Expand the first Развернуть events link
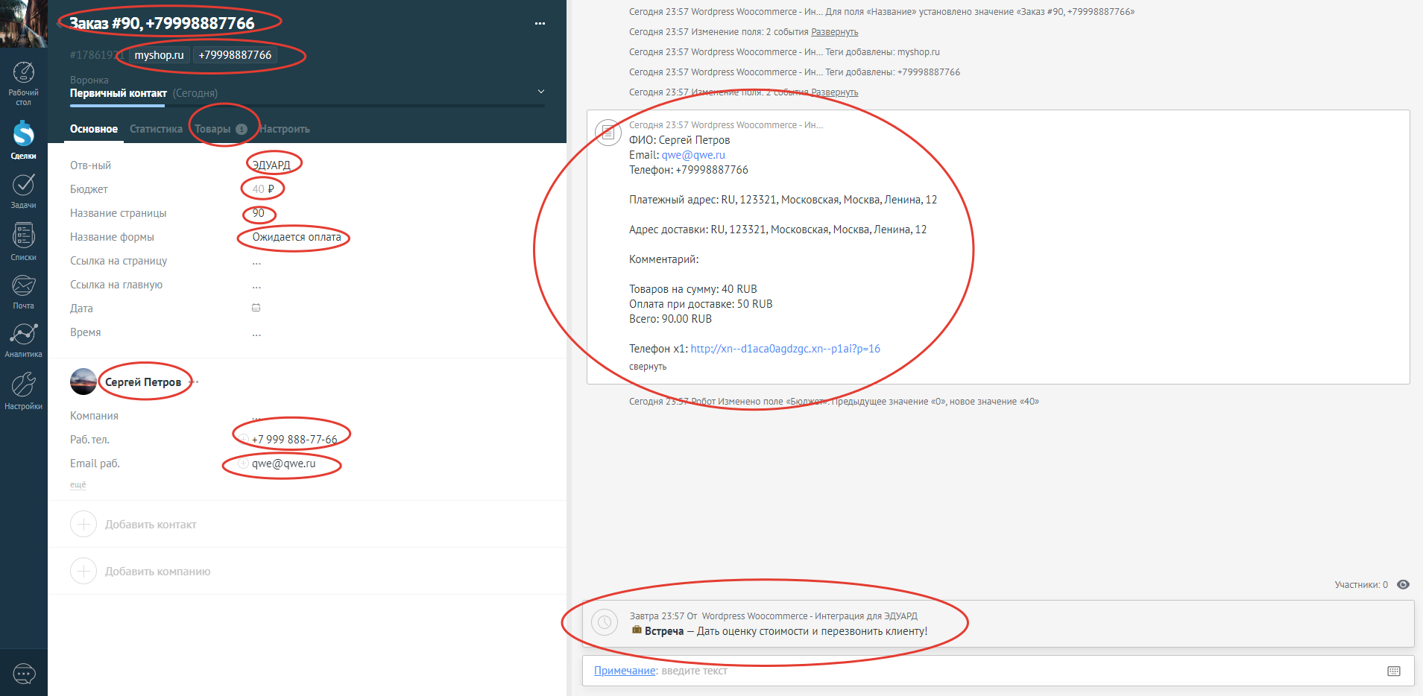This screenshot has width=1423, height=696. 834,32
